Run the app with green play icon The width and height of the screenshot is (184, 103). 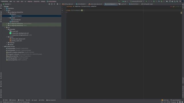click(146, 1)
